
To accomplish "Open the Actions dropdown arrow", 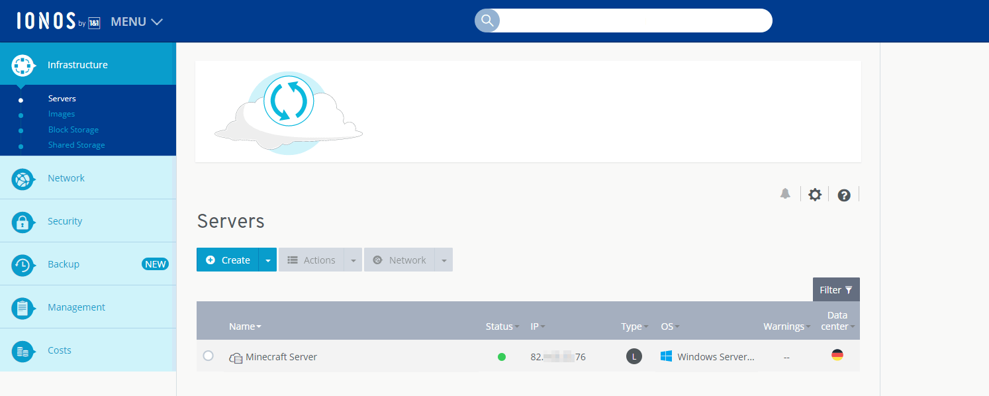I will [x=353, y=260].
